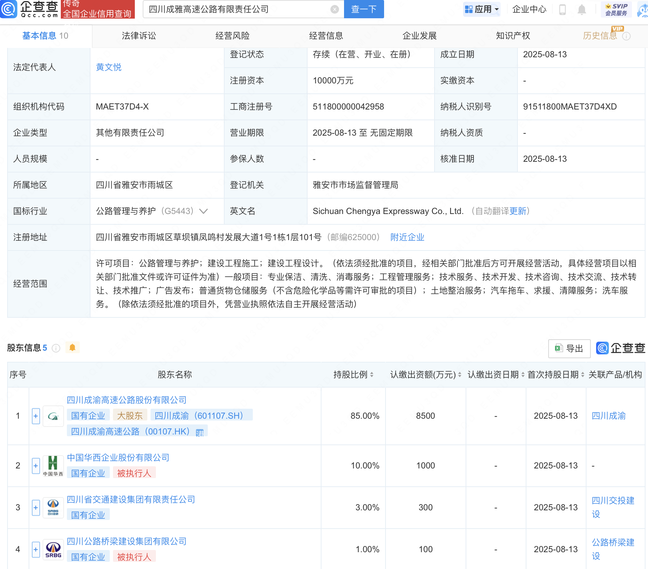
Task: Click shareholder info alert bell icon
Action: coord(72,347)
